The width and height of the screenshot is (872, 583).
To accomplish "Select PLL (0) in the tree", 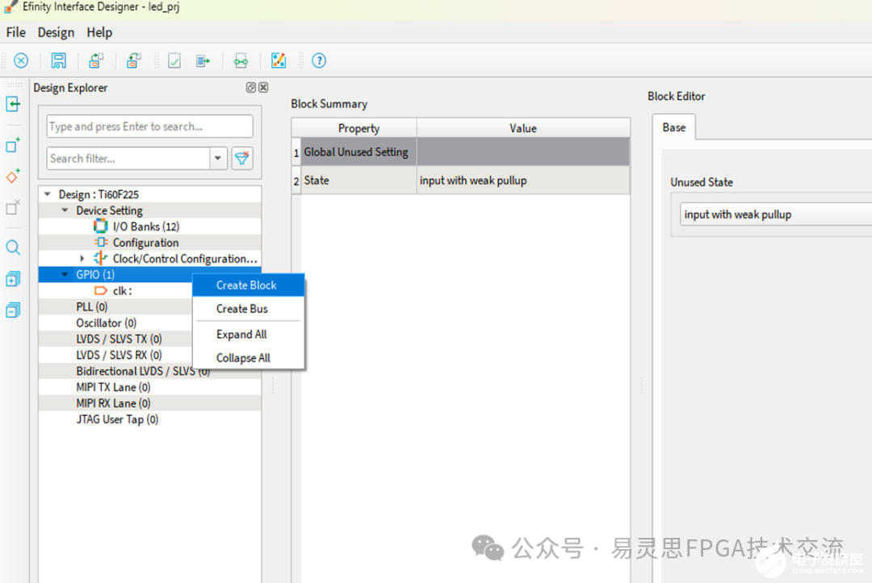I will point(92,306).
